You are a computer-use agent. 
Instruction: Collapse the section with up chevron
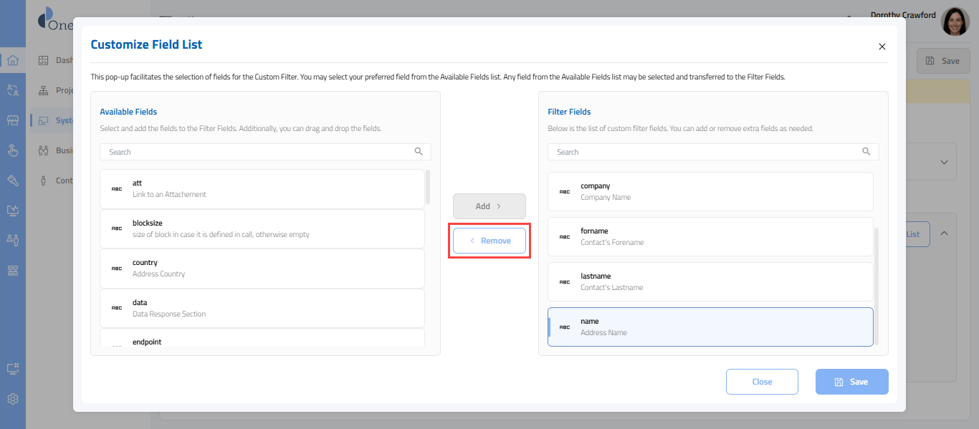point(944,233)
